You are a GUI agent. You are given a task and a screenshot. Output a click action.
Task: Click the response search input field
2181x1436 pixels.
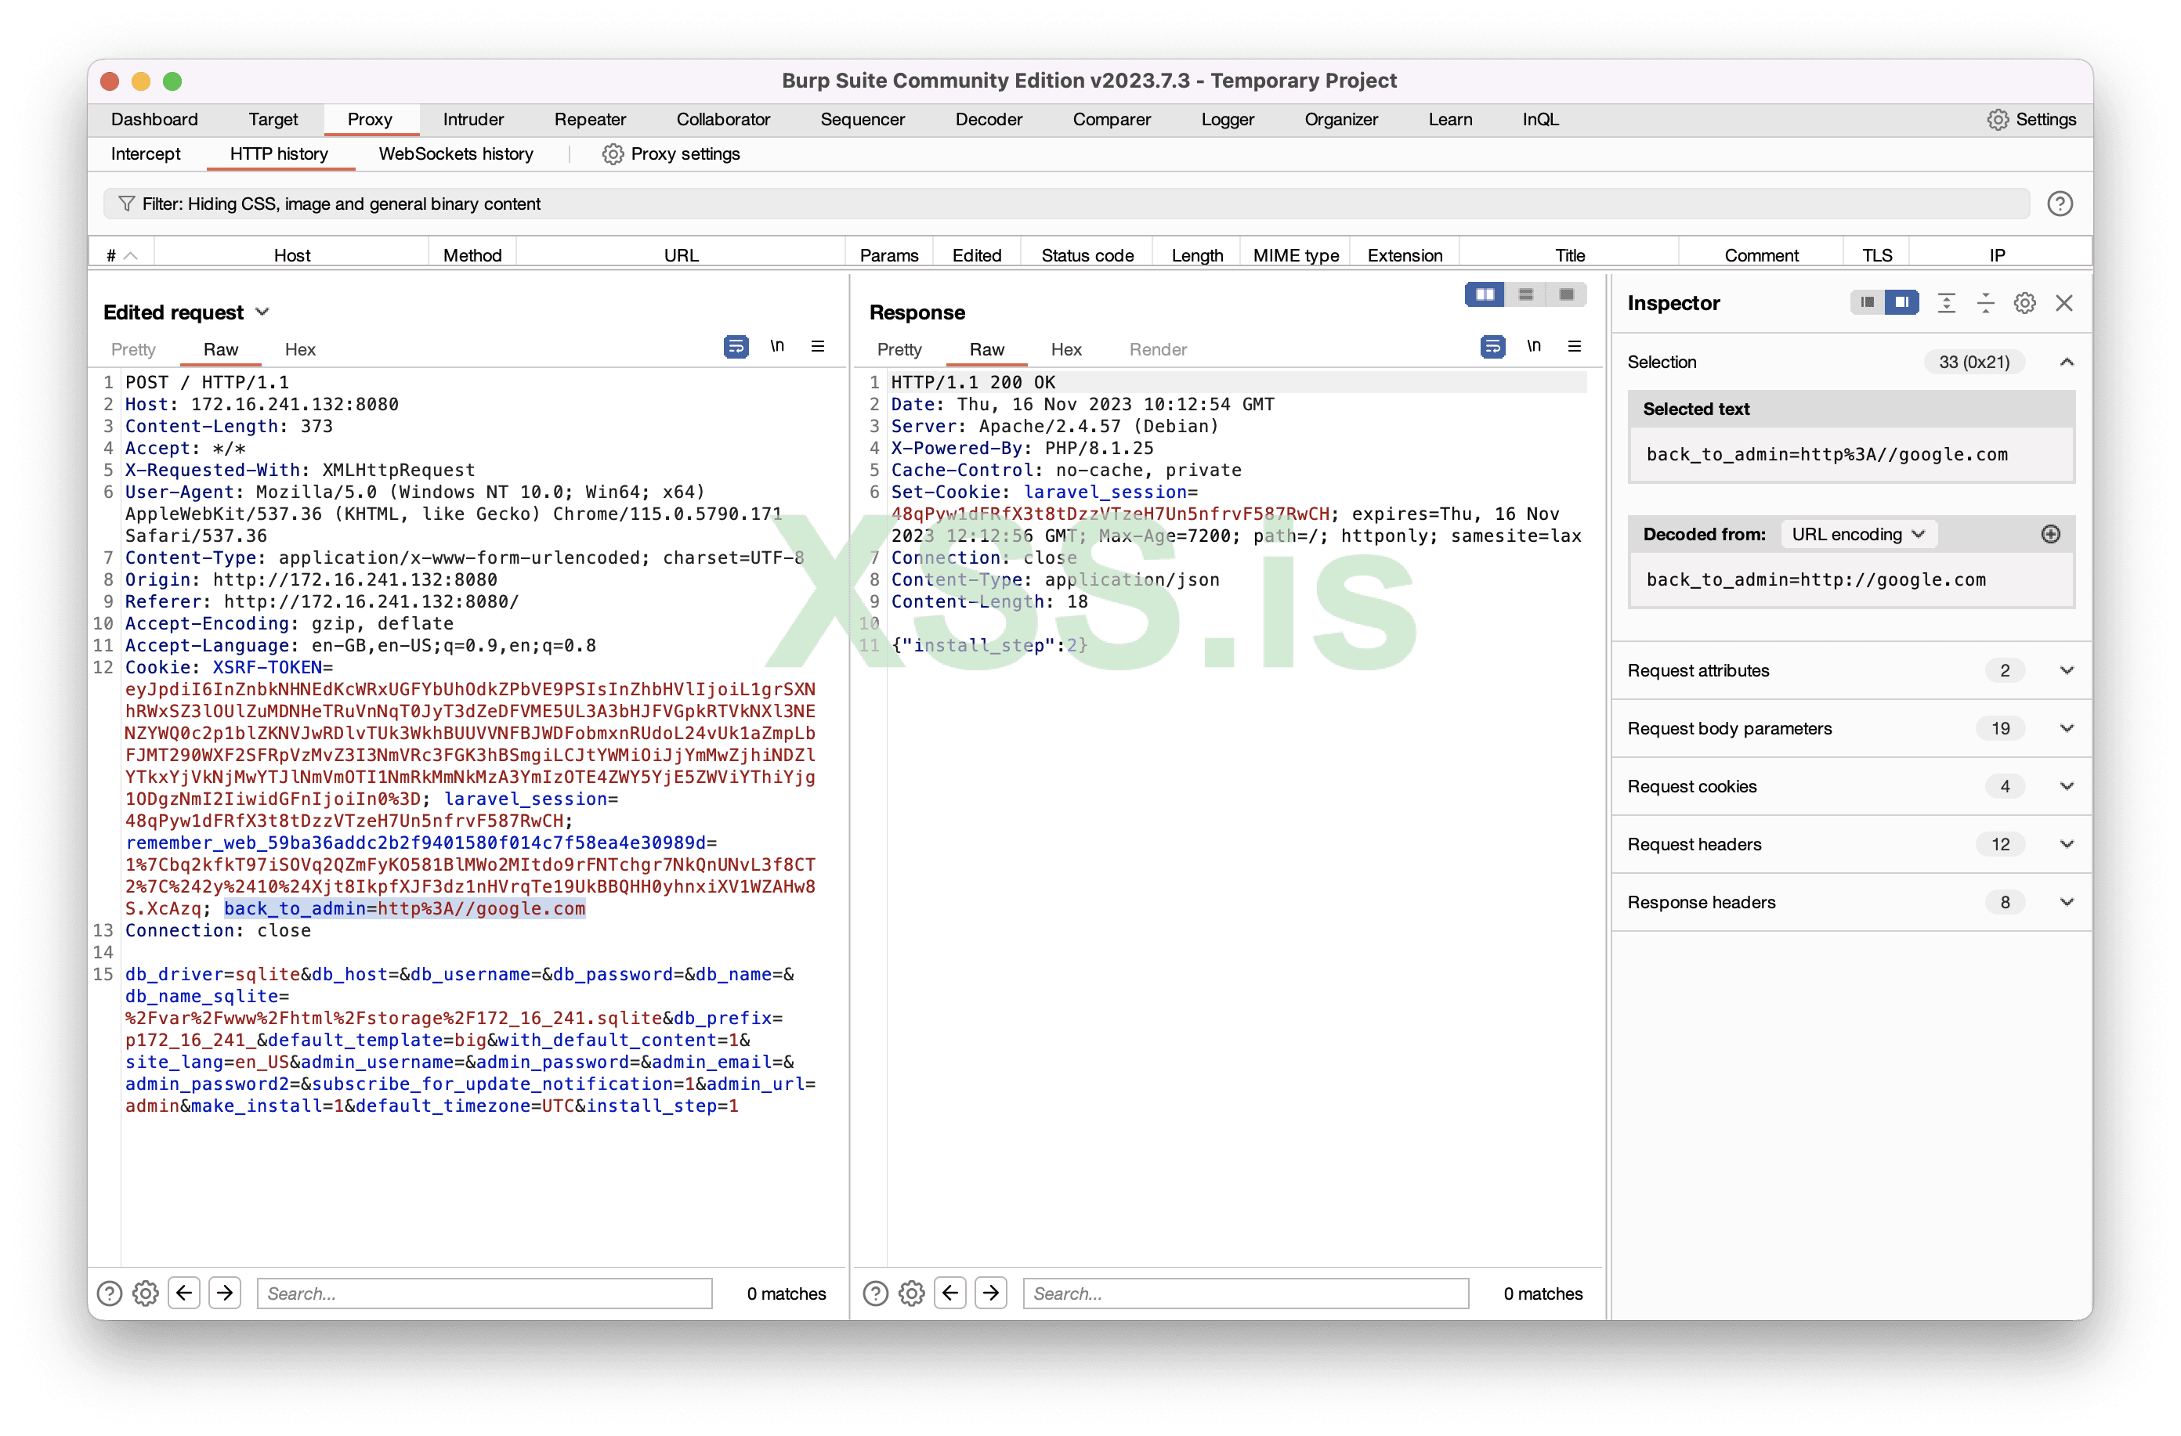tap(1245, 1293)
